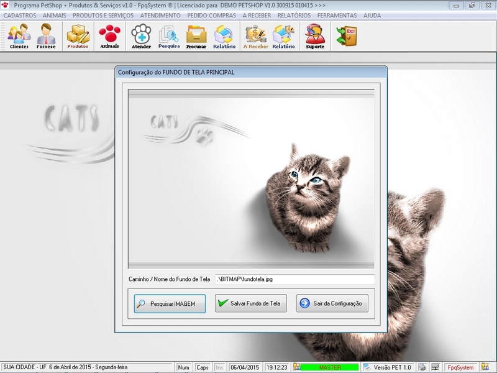Click the 19:12:23 clock in status bar
The width and height of the screenshot is (497, 373).
[276, 367]
